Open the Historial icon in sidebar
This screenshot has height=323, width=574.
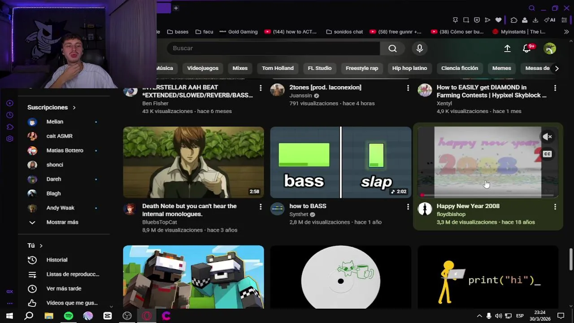pos(32,260)
